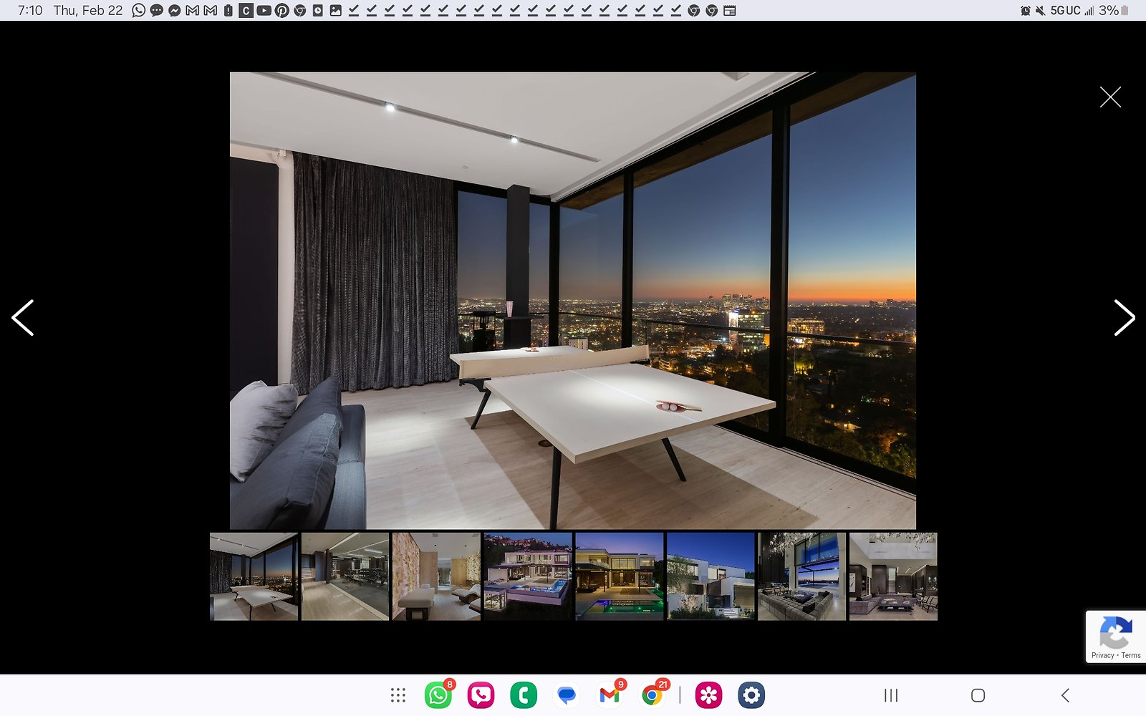
Task: Click the reCAPTCHA badge logo
Action: [1115, 632]
